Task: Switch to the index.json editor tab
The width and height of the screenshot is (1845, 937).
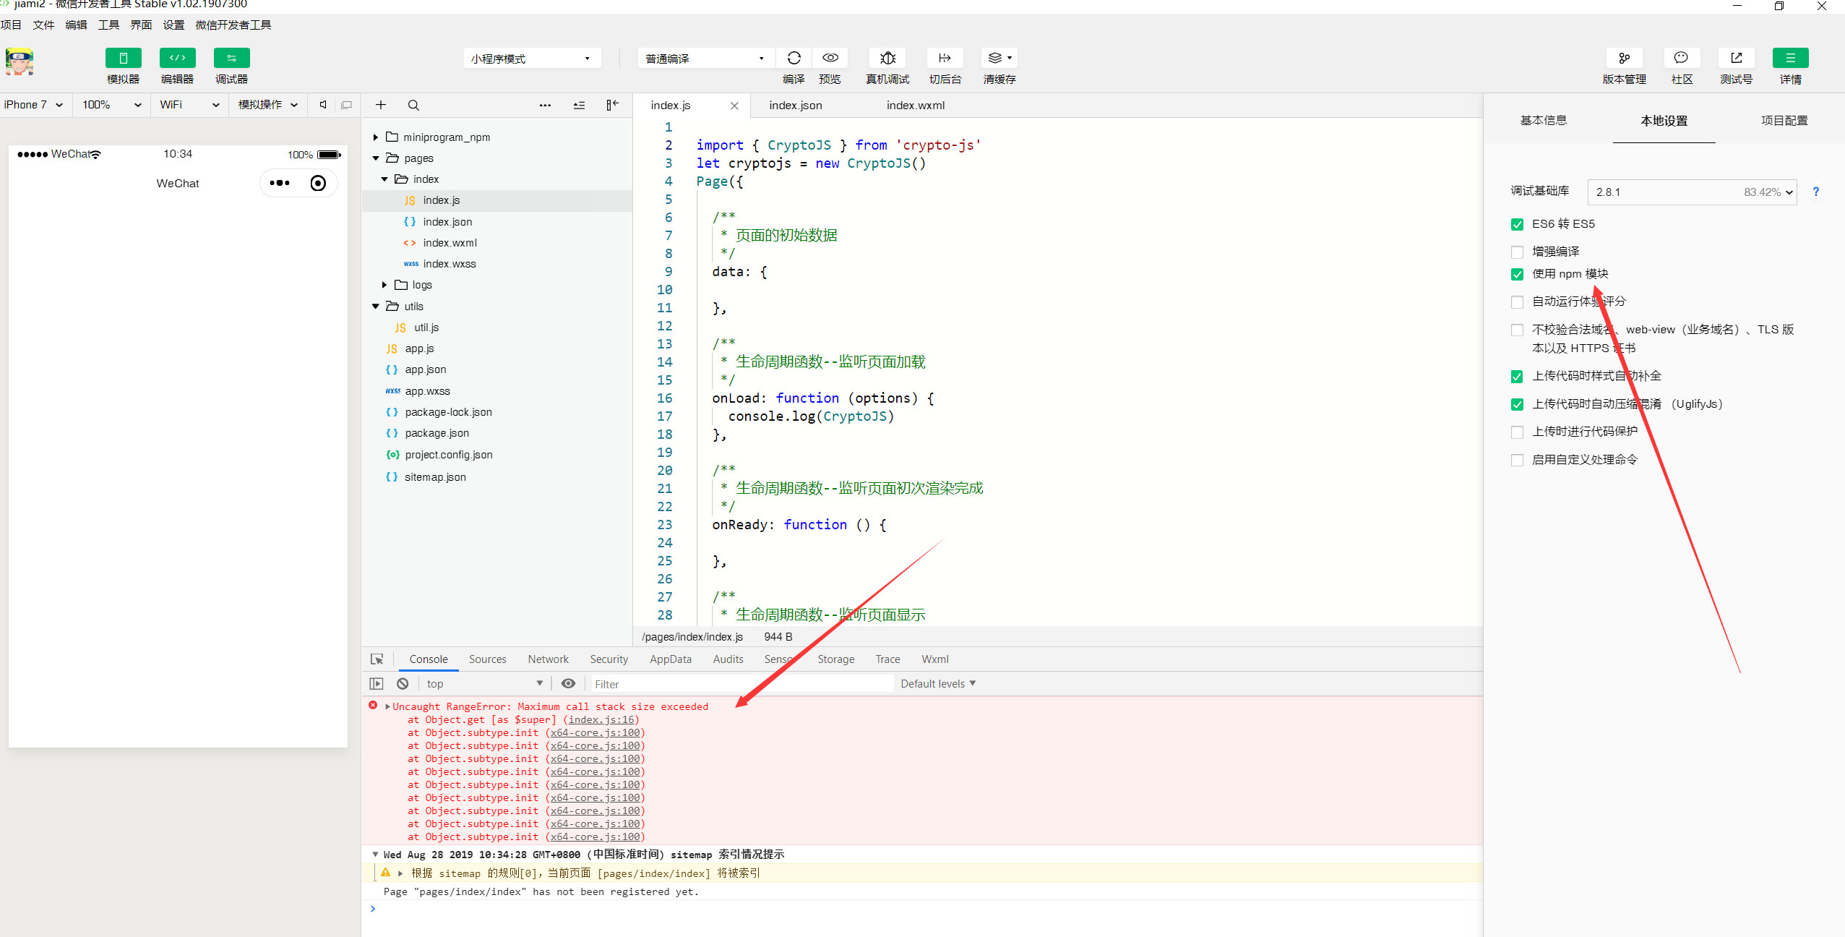Action: (x=795, y=106)
